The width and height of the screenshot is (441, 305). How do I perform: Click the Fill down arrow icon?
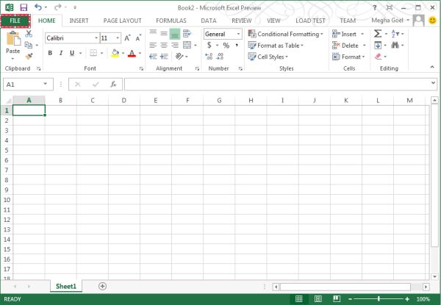(x=378, y=45)
